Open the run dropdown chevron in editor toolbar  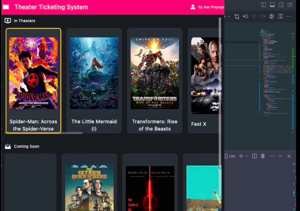click(229, 16)
